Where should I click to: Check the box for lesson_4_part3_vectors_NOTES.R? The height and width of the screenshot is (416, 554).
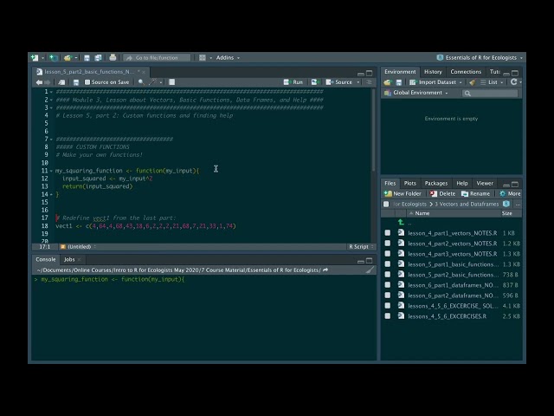[388, 254]
